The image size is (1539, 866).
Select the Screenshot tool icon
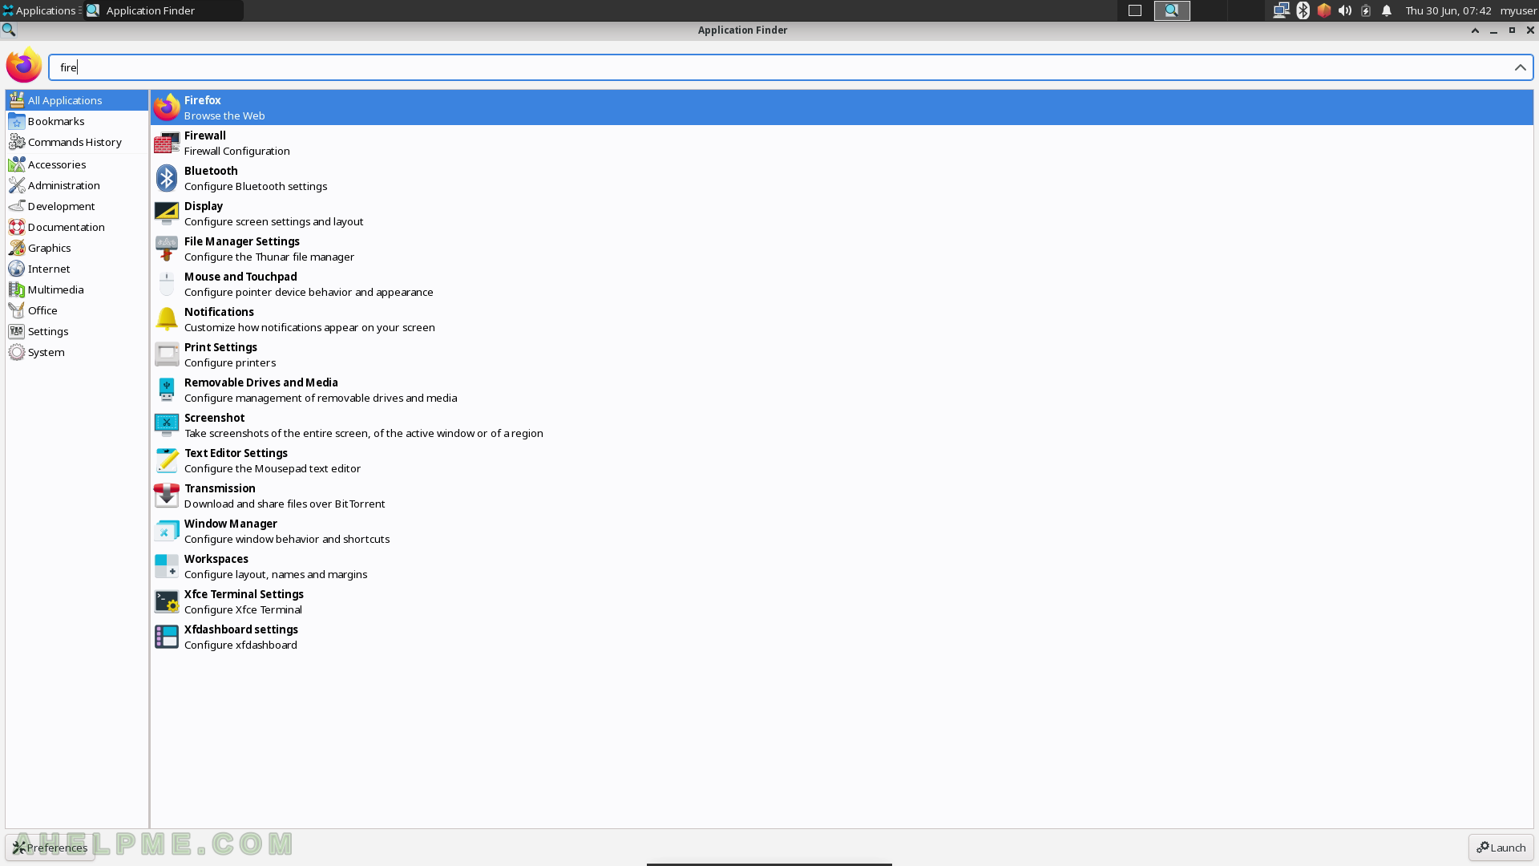[x=167, y=425]
